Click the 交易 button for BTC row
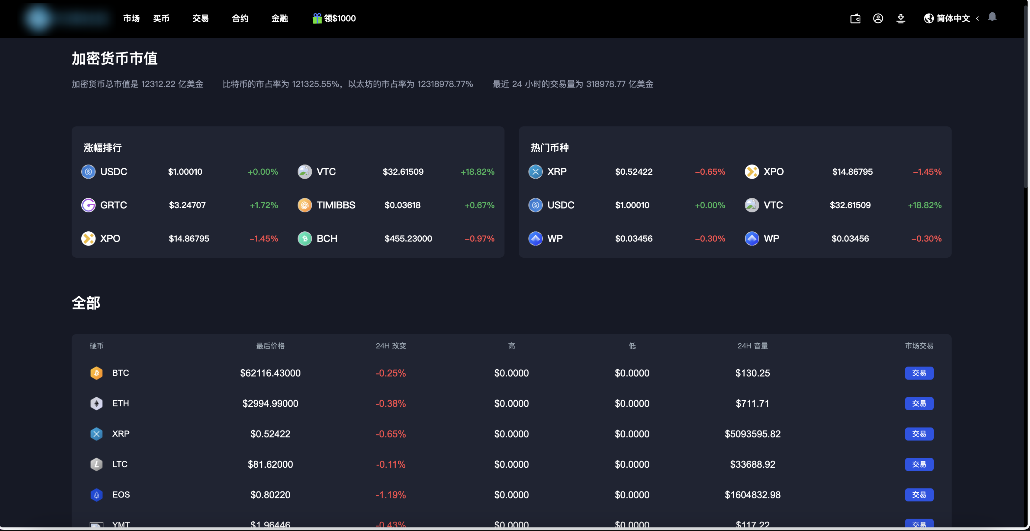1030x531 pixels. point(919,373)
